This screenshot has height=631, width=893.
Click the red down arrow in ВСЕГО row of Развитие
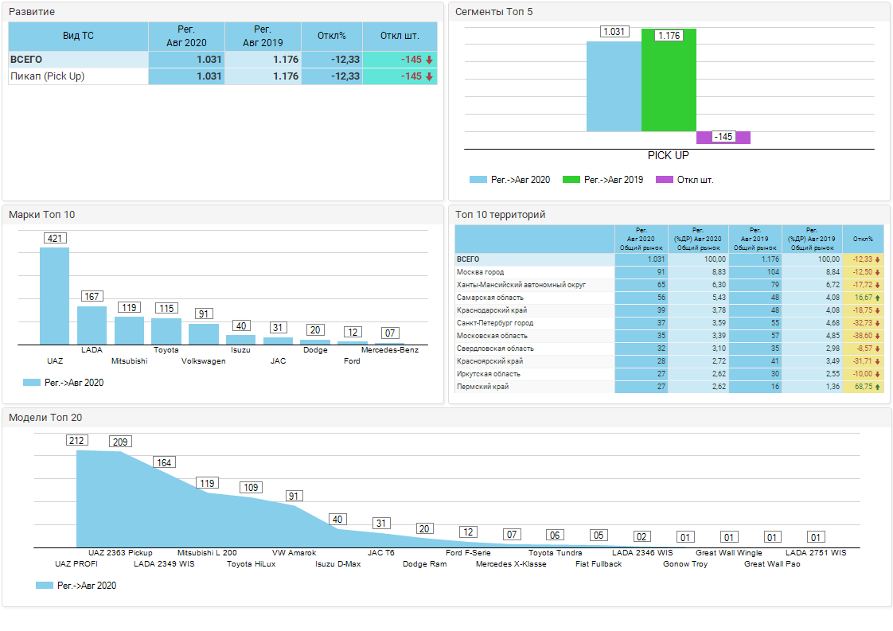429,60
